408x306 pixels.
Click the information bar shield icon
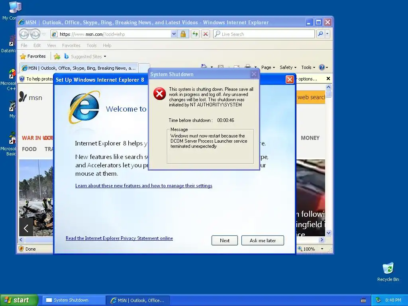click(x=22, y=79)
